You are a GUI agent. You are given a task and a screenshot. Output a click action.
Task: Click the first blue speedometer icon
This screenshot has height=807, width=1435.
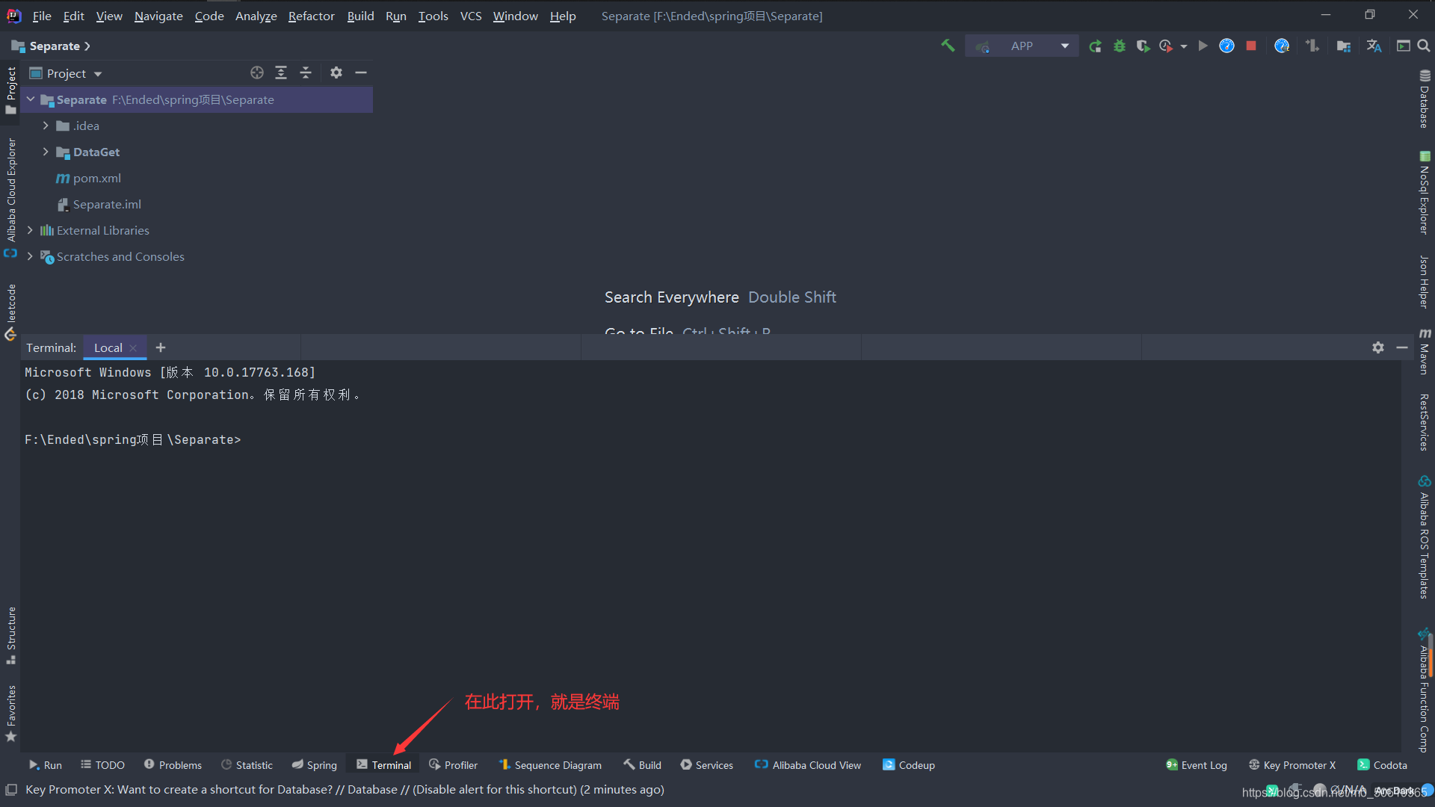(1226, 46)
